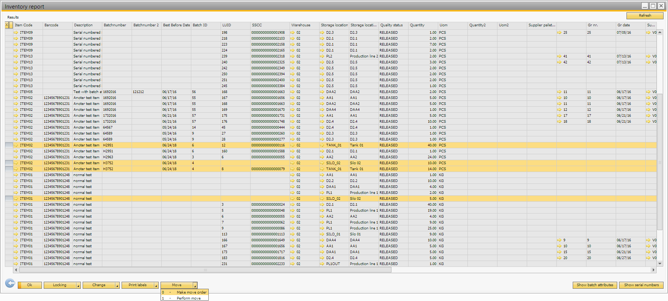Open the link arrow before goods receipt 25

(x=559, y=33)
